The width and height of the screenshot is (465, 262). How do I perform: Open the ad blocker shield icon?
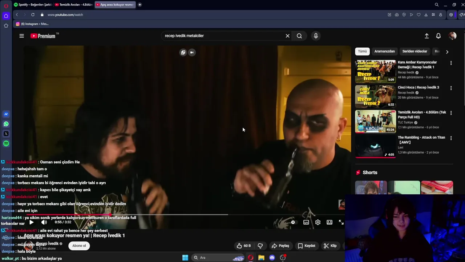pos(404,15)
